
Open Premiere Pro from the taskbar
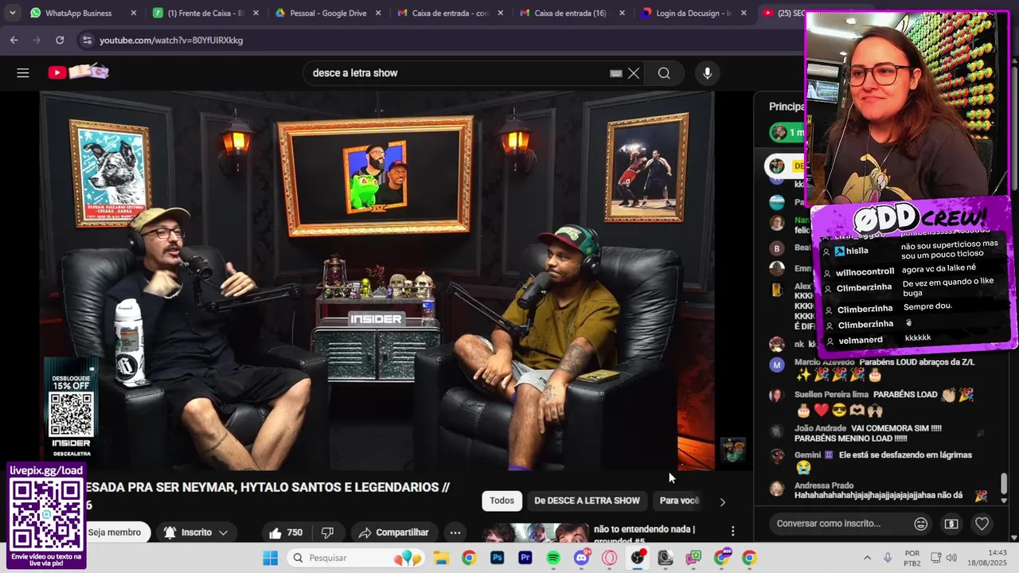(525, 558)
